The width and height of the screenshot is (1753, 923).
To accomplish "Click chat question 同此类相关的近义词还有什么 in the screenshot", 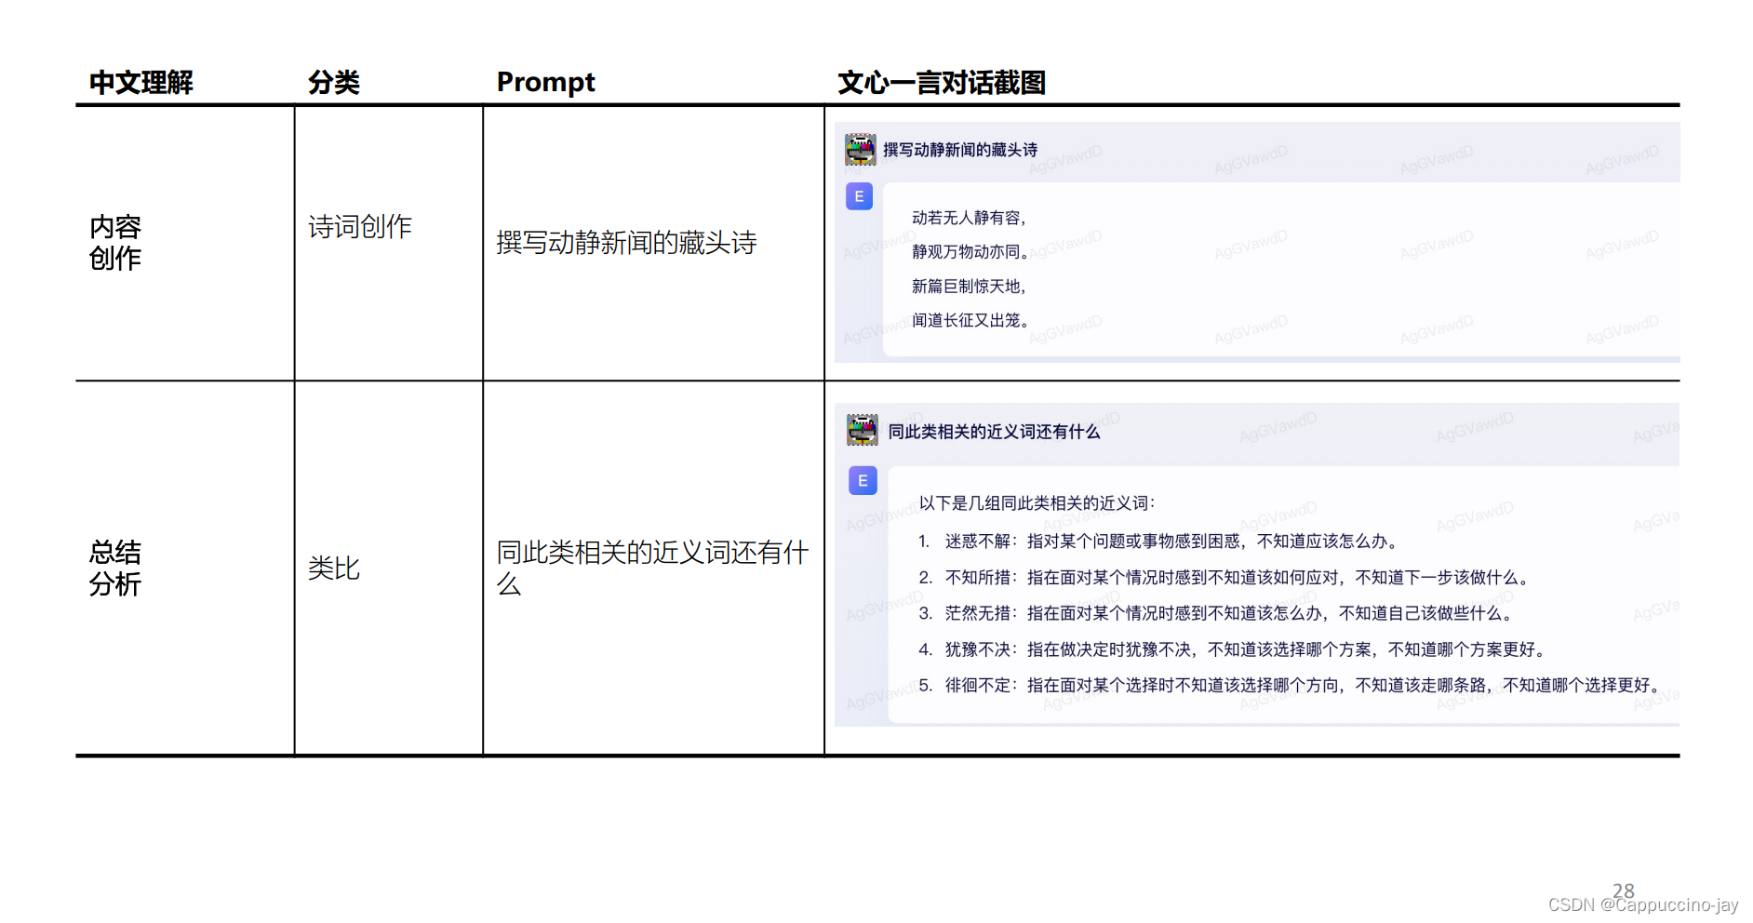I will click(994, 432).
